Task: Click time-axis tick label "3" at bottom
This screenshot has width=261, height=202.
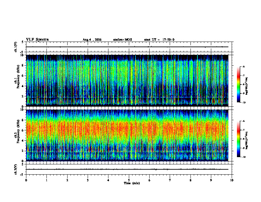Action: point(88,180)
